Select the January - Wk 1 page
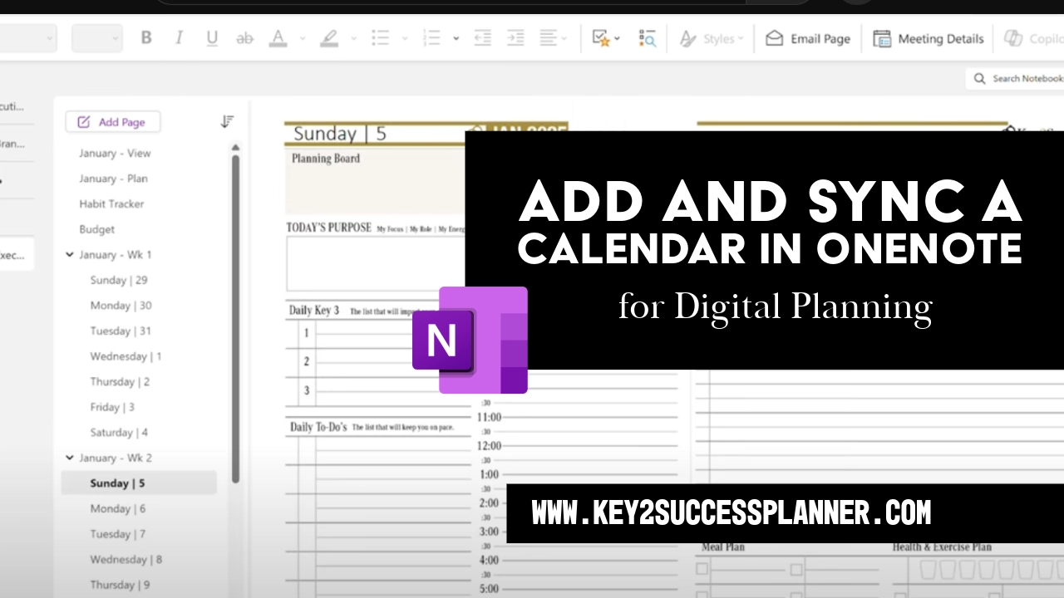Screen dimensions: 1064x598 [x=116, y=255]
